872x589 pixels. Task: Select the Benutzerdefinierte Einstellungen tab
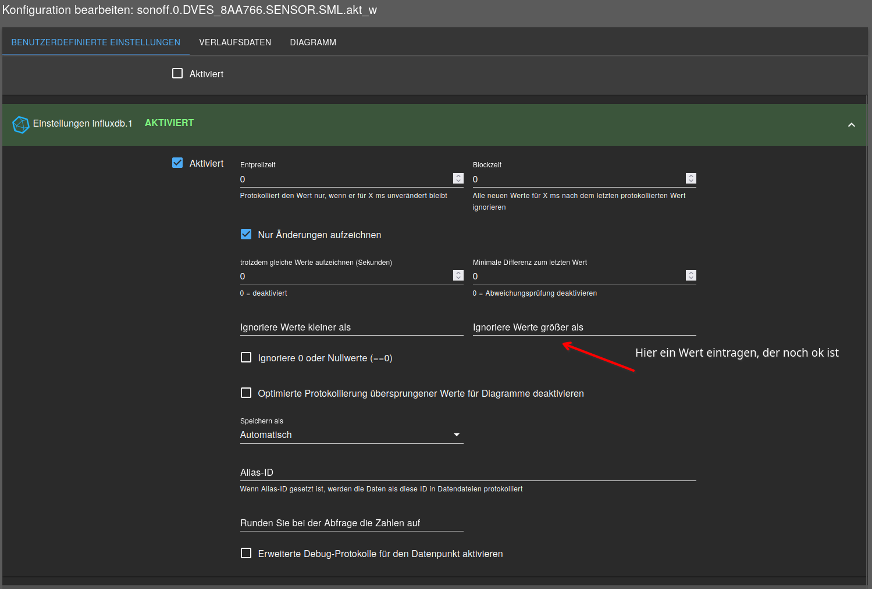(x=96, y=42)
